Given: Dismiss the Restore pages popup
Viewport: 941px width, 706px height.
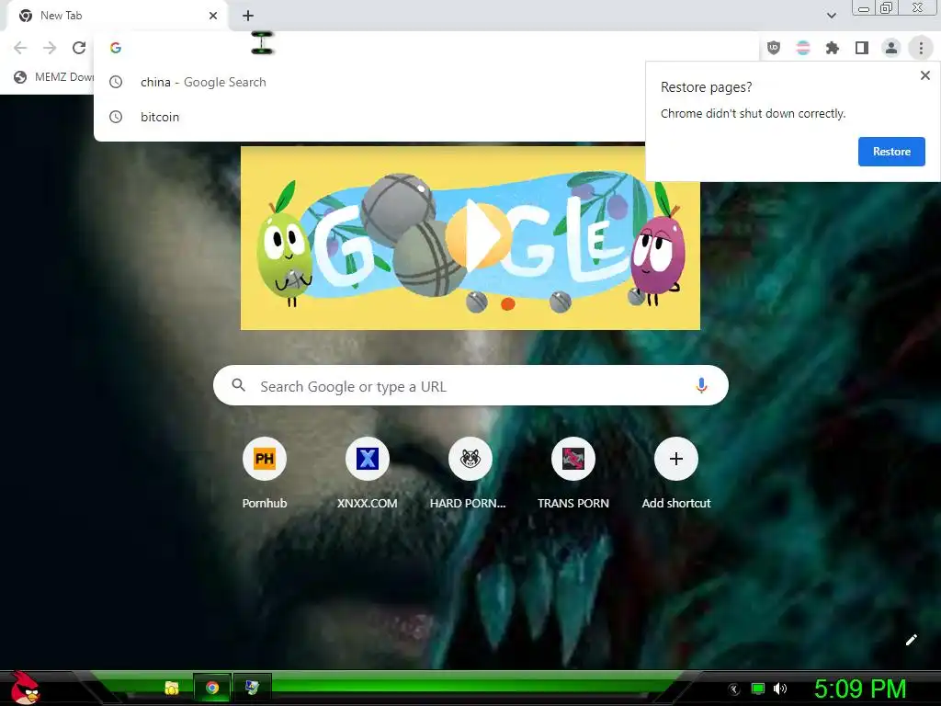Looking at the screenshot, I should point(924,75).
